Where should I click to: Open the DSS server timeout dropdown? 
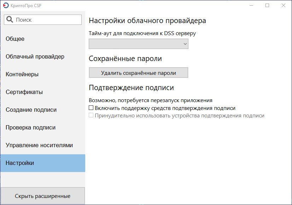(x=139, y=44)
